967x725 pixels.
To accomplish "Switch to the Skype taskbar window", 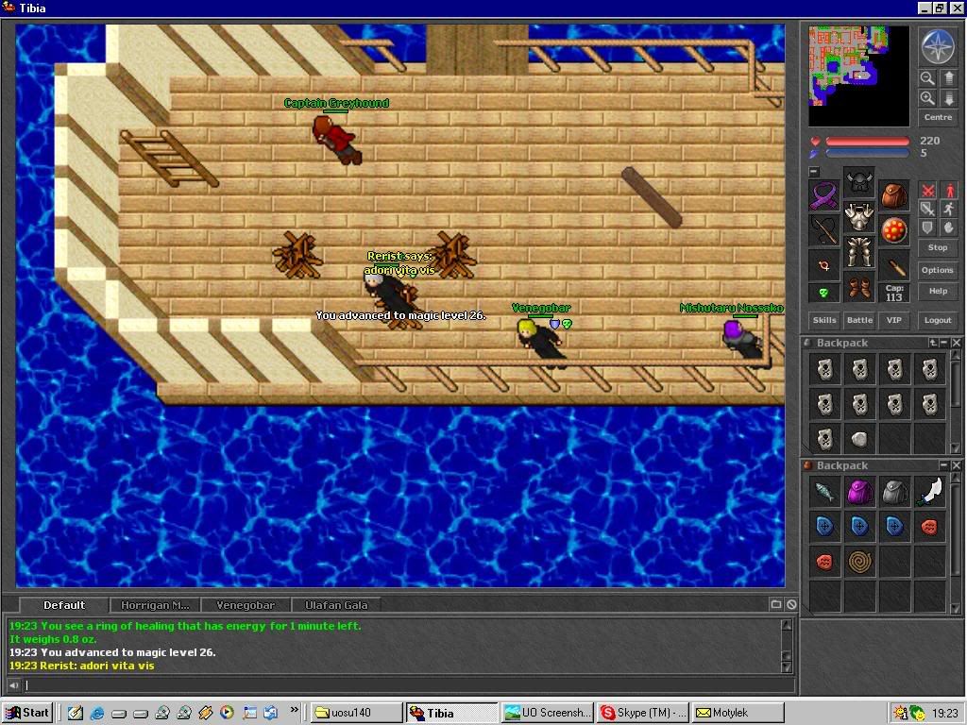I will click(644, 713).
